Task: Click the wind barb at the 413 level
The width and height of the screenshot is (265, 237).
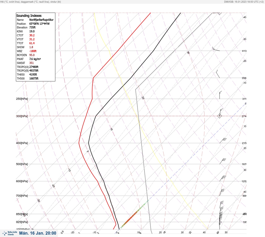Action: (216, 49)
